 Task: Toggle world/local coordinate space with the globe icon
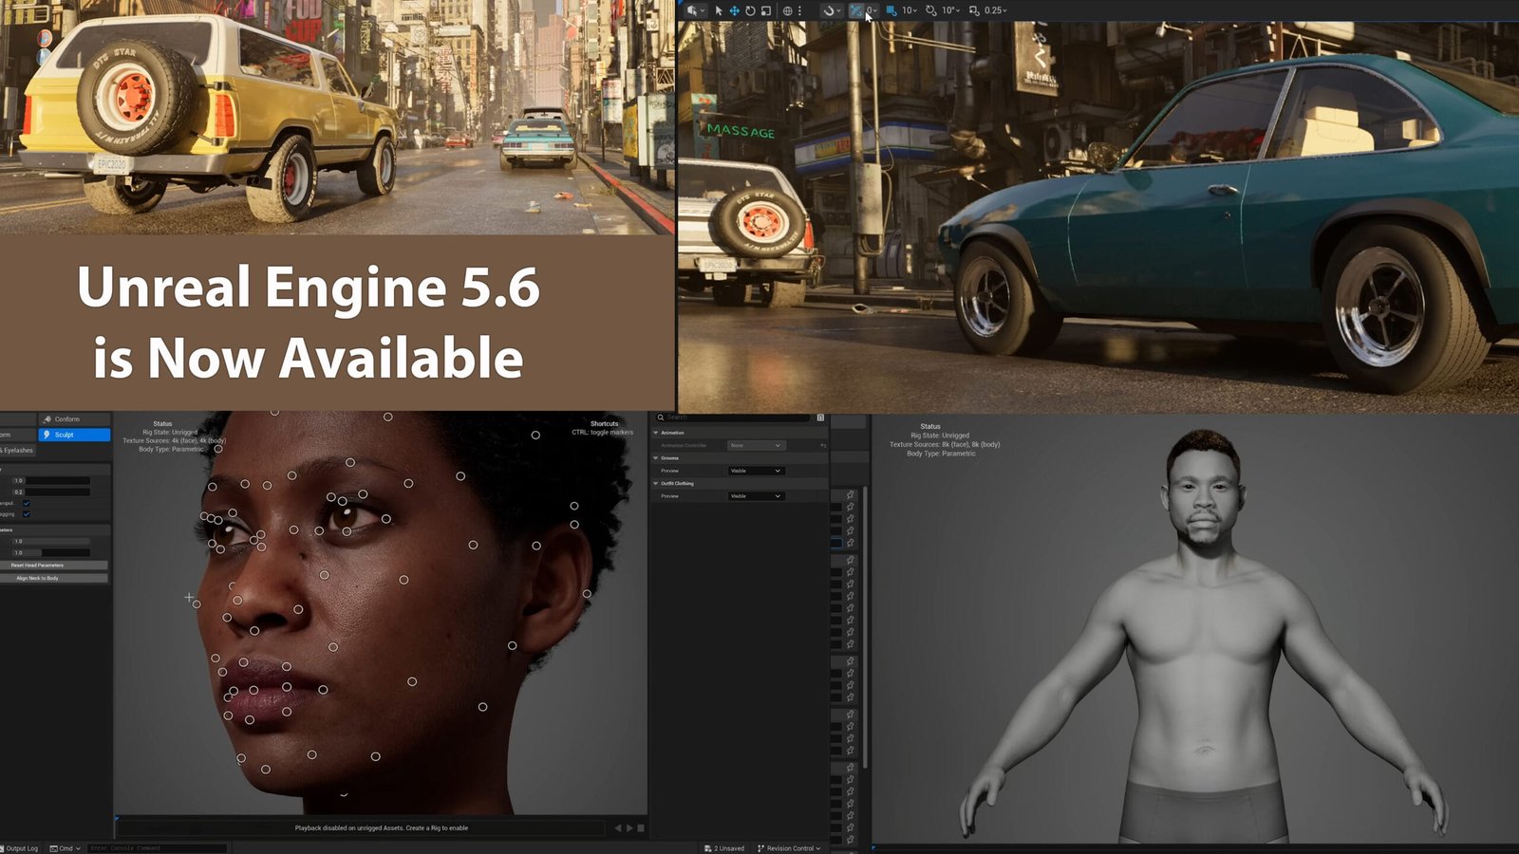coord(785,11)
